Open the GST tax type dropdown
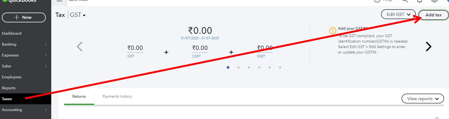 point(78,15)
